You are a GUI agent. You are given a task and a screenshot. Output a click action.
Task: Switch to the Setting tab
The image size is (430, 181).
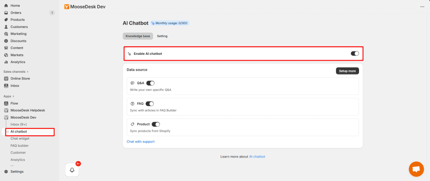point(162,36)
